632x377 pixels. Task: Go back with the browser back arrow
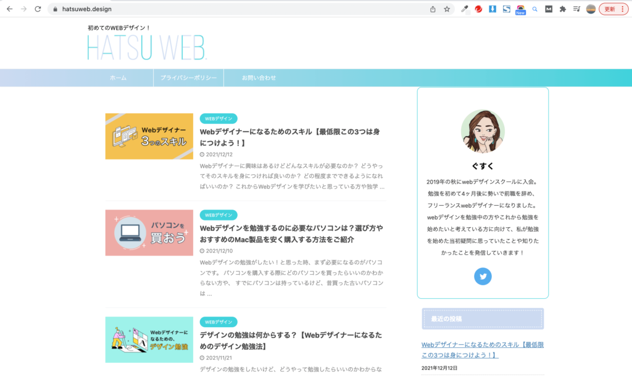tap(10, 9)
